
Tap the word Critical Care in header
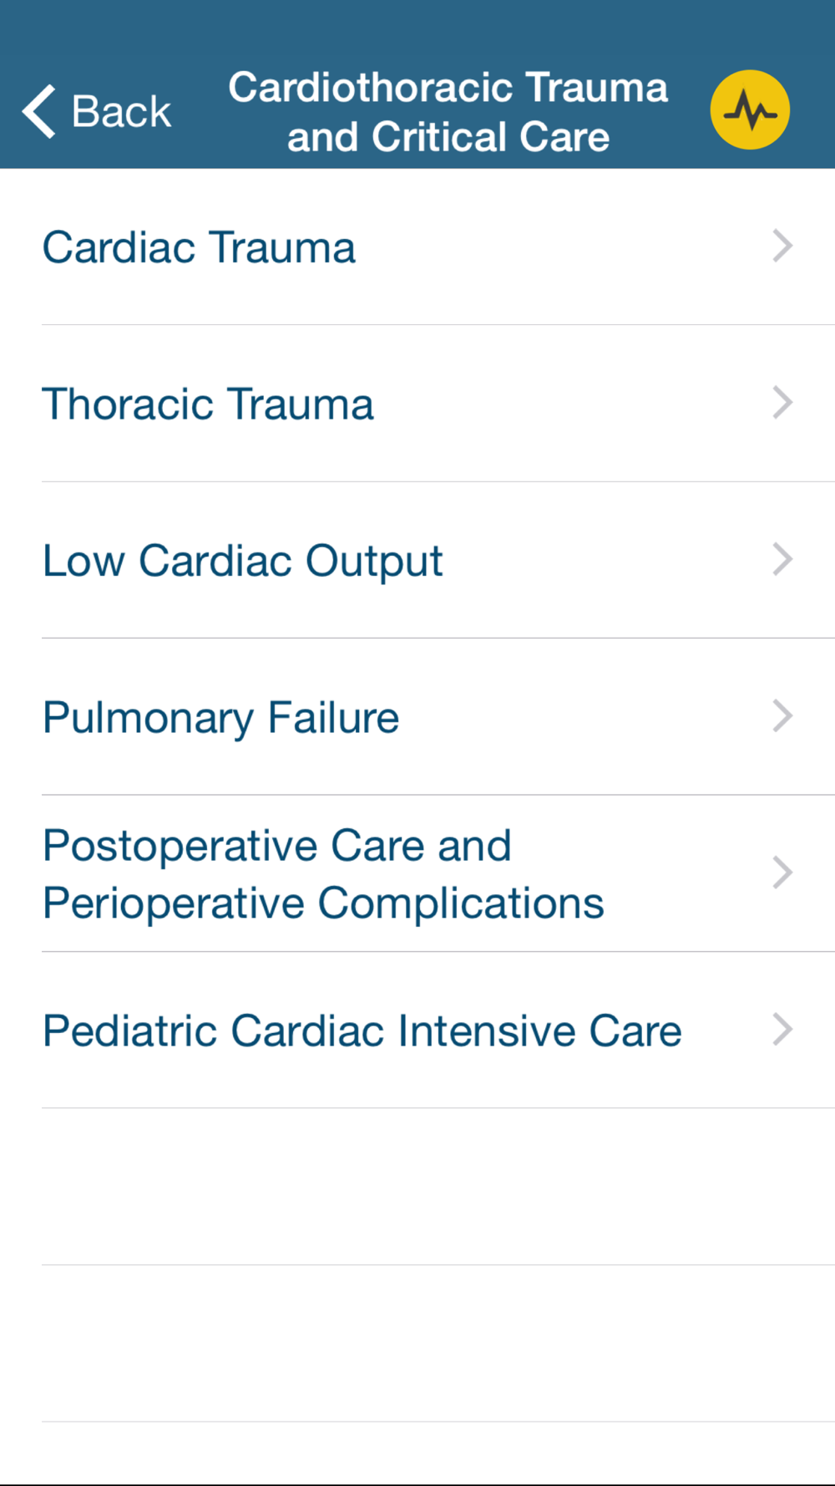(x=490, y=137)
